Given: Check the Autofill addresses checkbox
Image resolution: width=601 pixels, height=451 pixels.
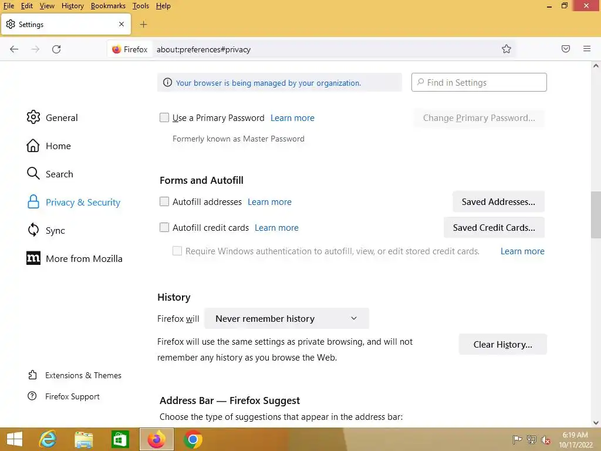Looking at the screenshot, I should 164,201.
